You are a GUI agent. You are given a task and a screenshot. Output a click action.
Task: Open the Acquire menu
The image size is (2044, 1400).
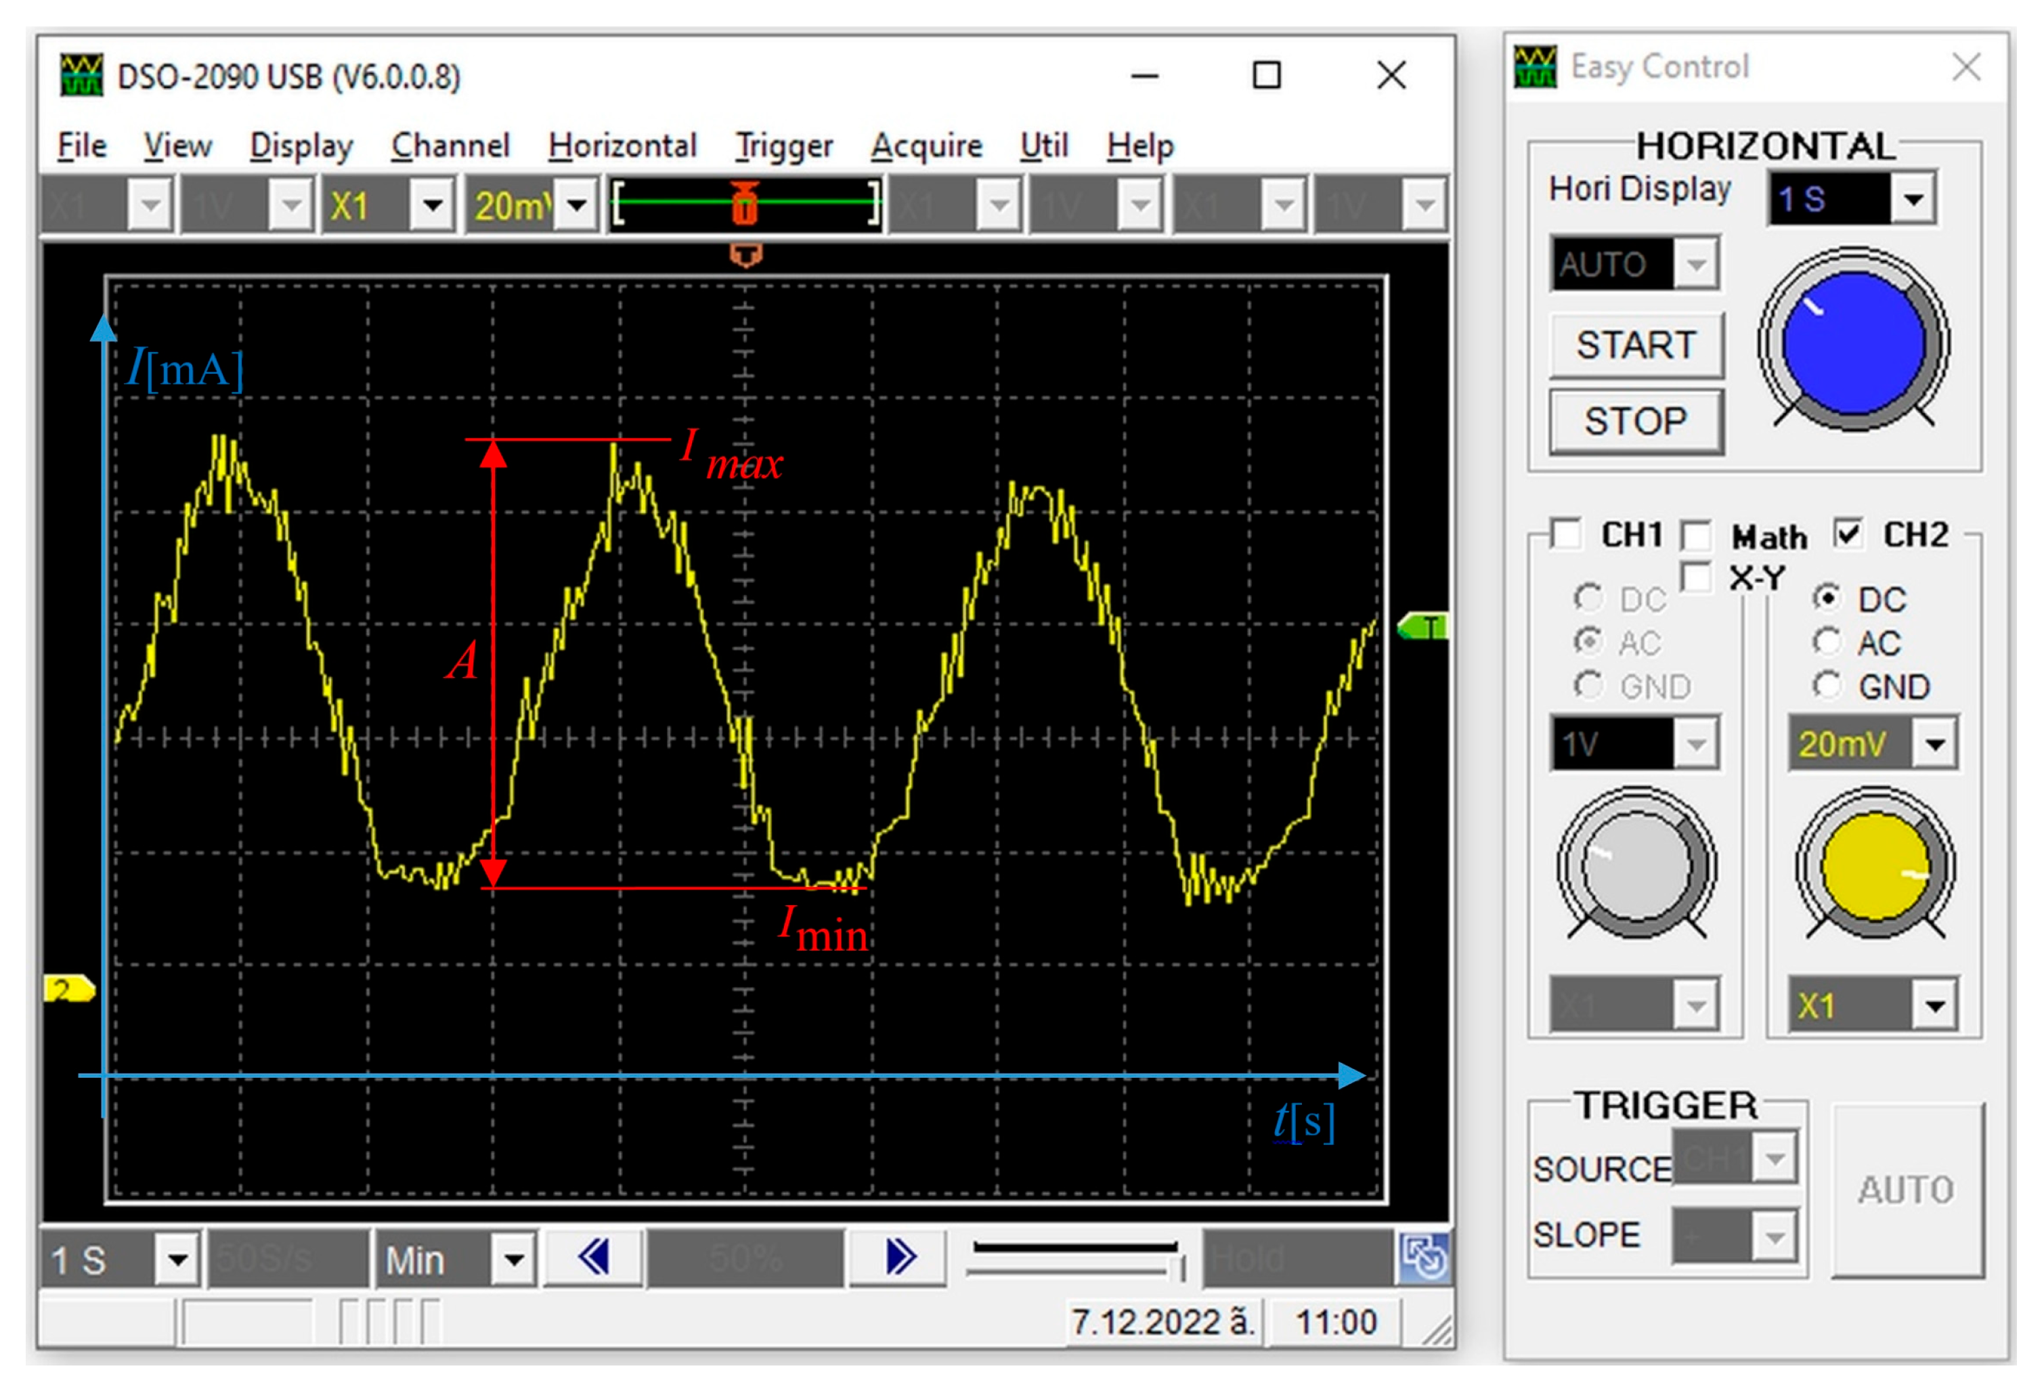coord(926,146)
